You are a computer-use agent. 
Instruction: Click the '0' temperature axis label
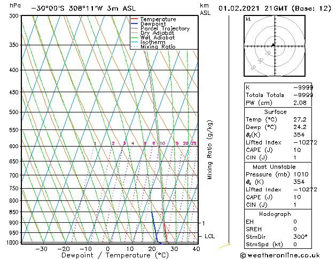click(x=108, y=249)
